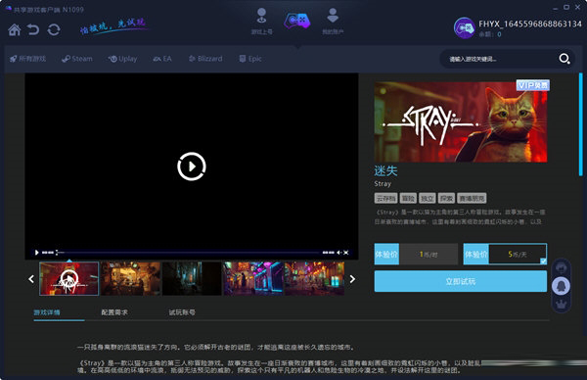Play the video with the center play icon
Viewport: 587px width, 380px height.
(x=192, y=166)
